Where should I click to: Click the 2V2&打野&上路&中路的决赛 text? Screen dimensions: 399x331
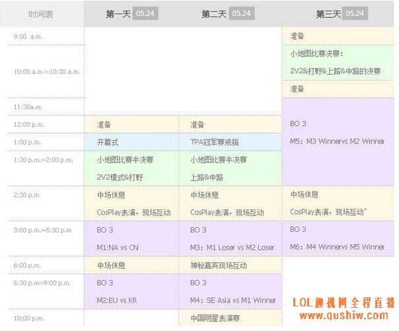[336, 71]
